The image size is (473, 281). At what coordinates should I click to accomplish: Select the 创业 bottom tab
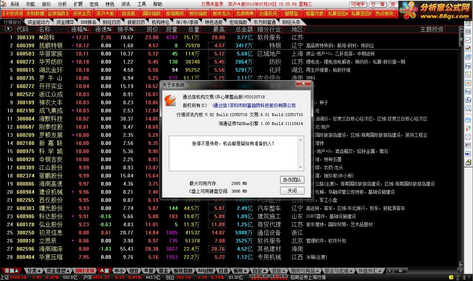click(134, 271)
